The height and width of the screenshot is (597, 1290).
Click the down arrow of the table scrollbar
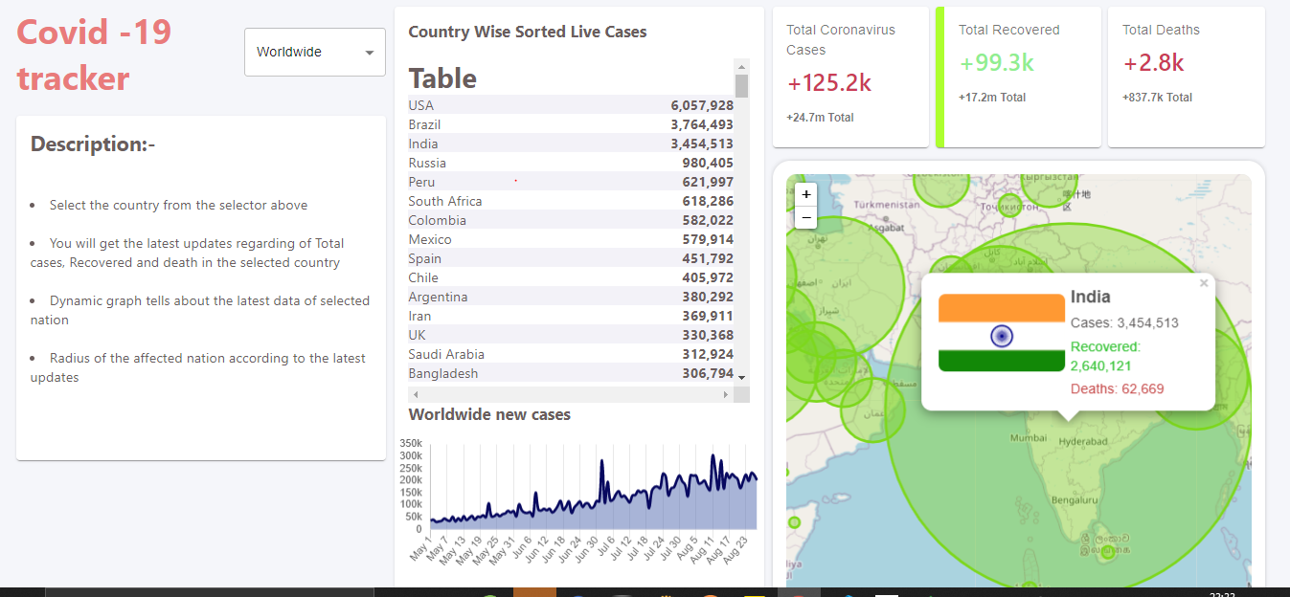pyautogui.click(x=740, y=376)
